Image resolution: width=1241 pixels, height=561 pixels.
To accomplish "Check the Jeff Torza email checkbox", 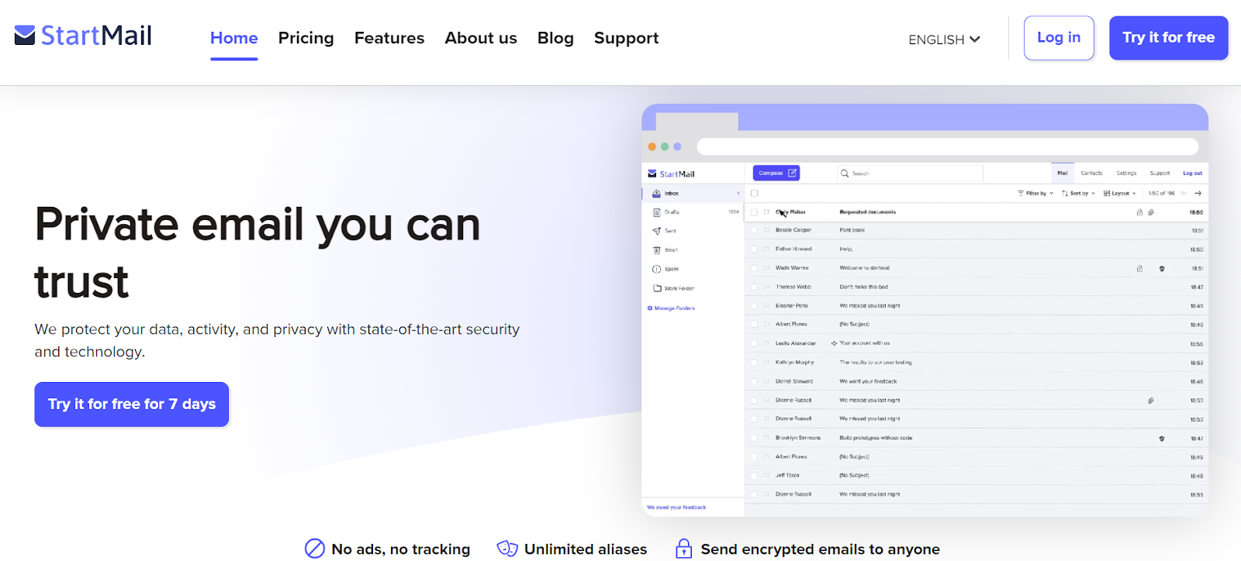I will (754, 476).
